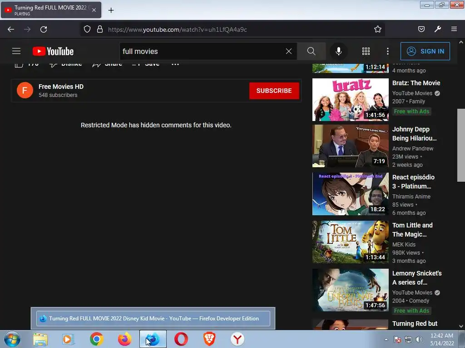The height and width of the screenshot is (348, 465).
Task: Click the Thiramis Anime channel name
Action: tap(411, 197)
